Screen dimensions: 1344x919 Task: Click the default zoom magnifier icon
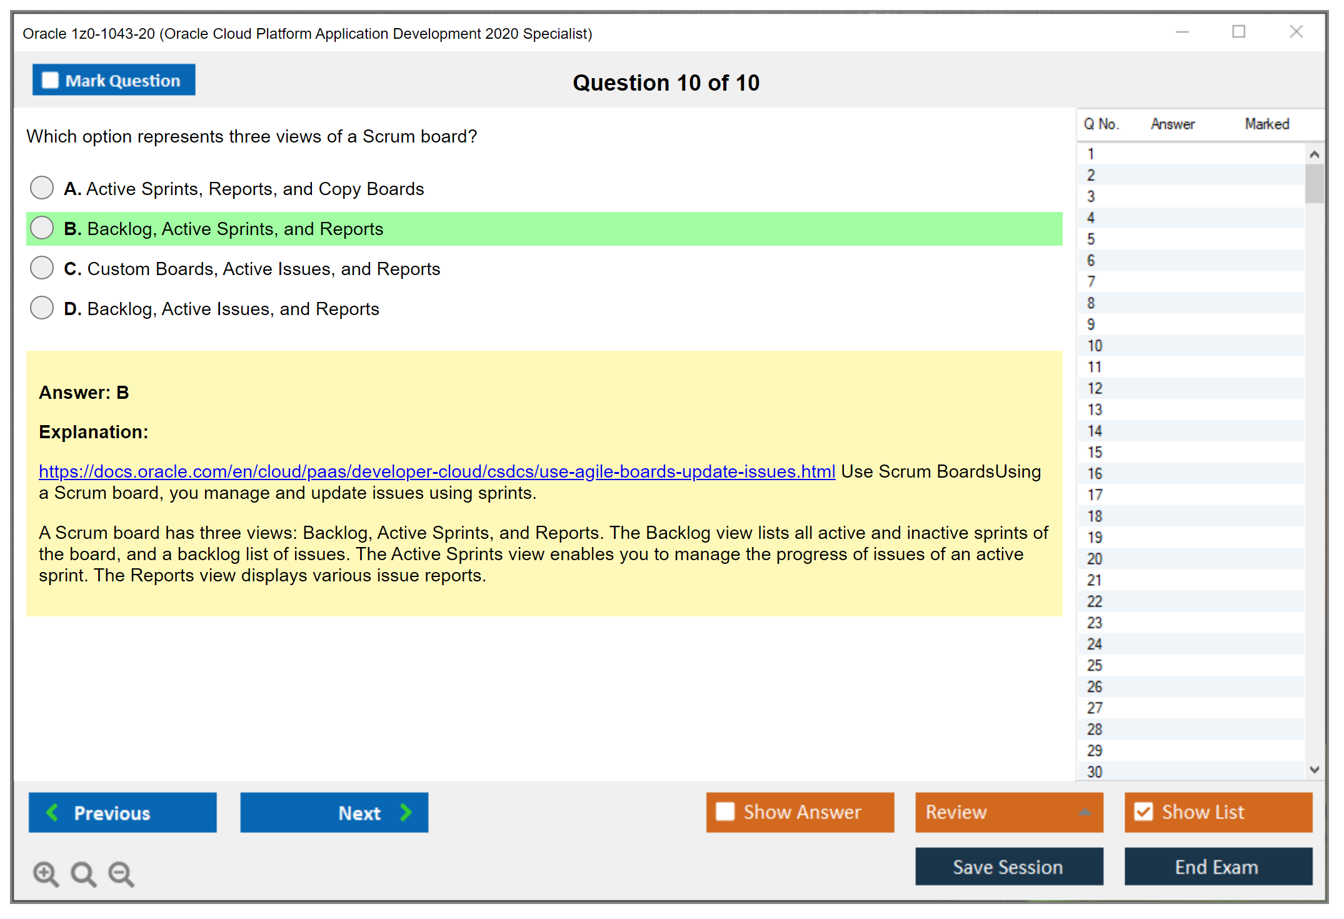(x=83, y=873)
